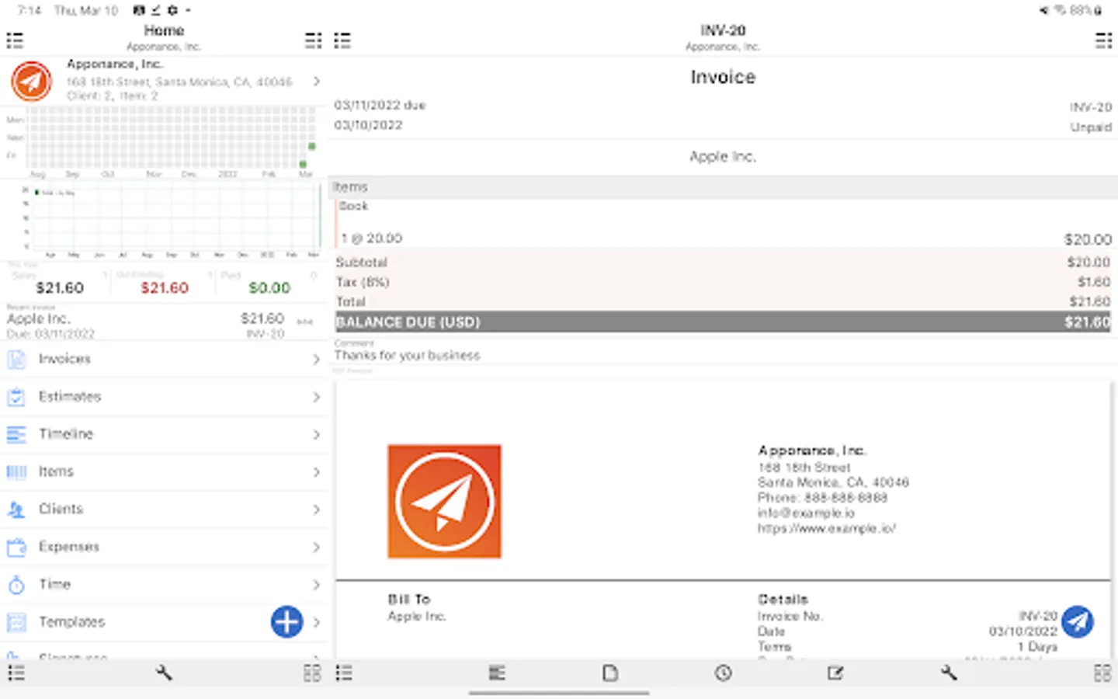Expand the Expenses row chevron

[x=316, y=547]
